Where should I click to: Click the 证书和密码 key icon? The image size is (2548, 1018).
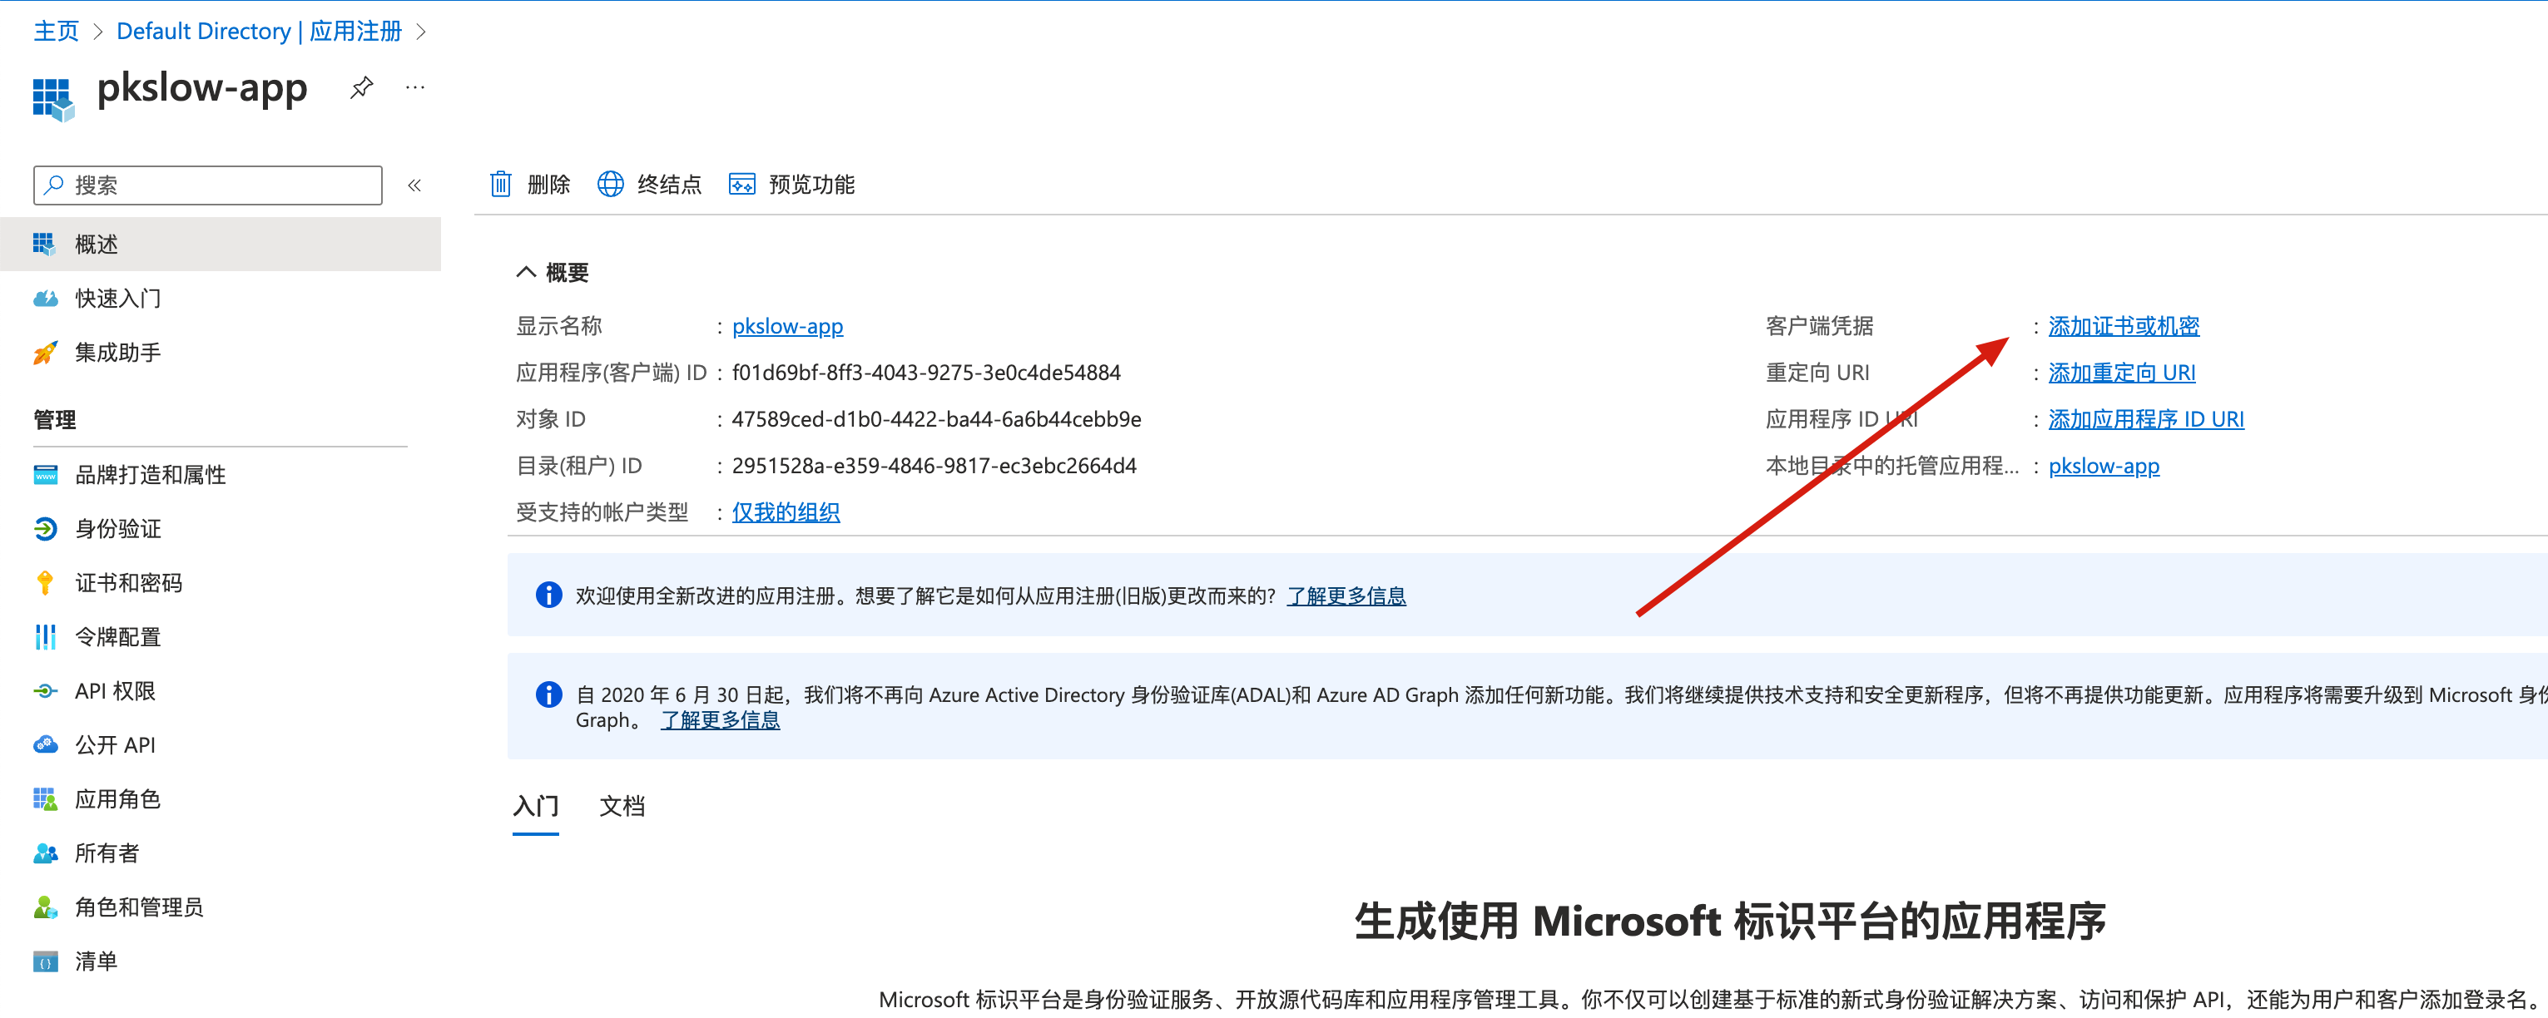(46, 583)
